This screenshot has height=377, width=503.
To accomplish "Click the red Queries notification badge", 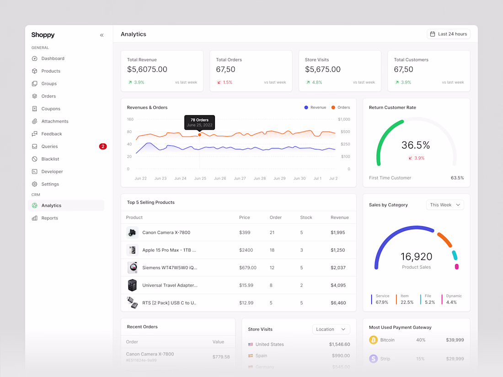I will (x=102, y=146).
